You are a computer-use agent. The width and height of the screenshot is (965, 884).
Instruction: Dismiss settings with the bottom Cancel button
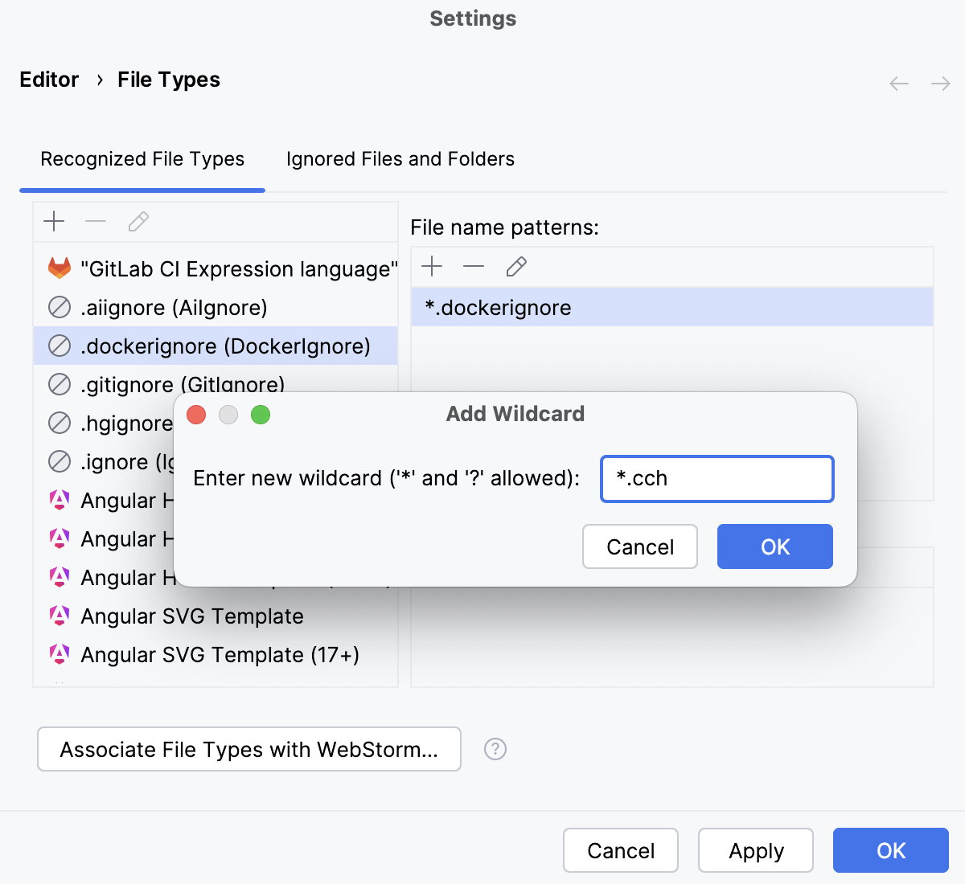620,849
